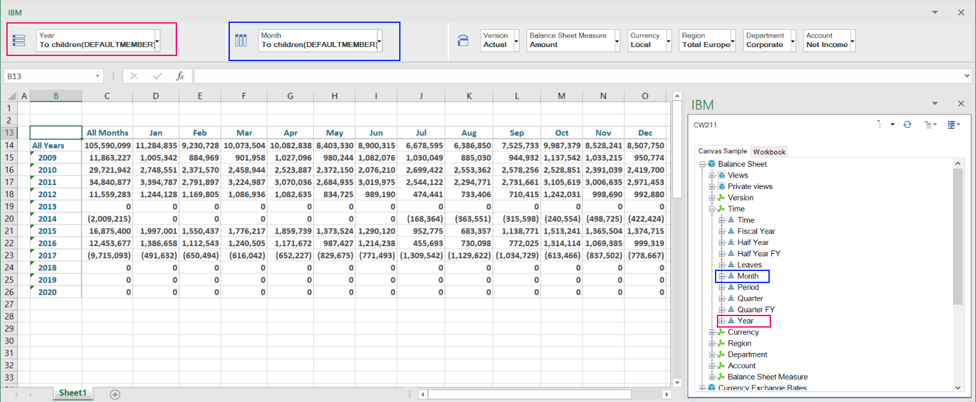The image size is (976, 402).
Task: Expand the Currency dimension node
Action: (x=712, y=332)
